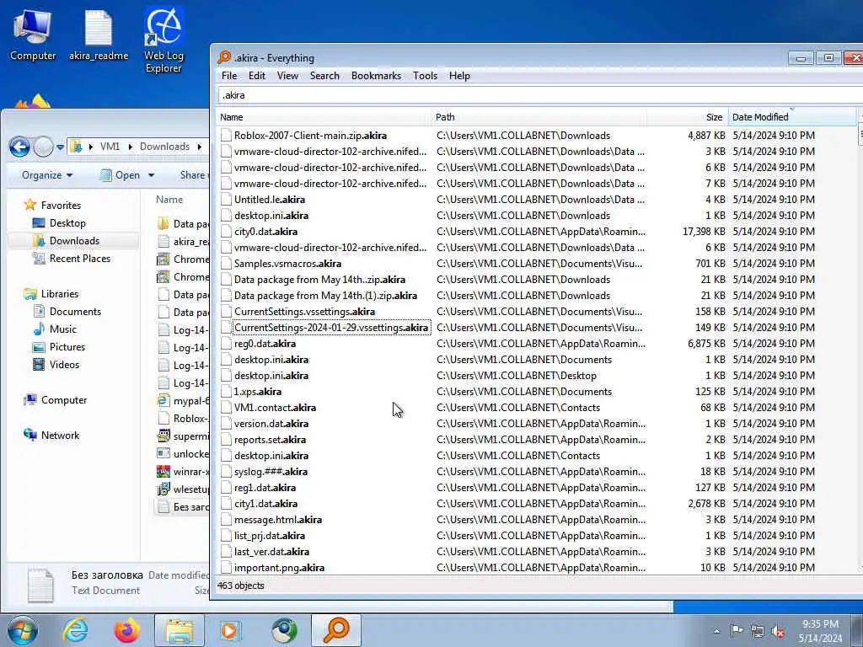
Task: Select Favorites in navigation pane
Action: (61, 206)
